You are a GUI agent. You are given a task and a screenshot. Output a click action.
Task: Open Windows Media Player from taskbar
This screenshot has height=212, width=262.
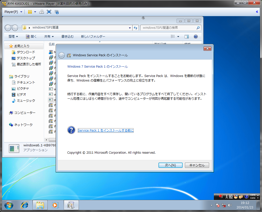tap(55, 205)
